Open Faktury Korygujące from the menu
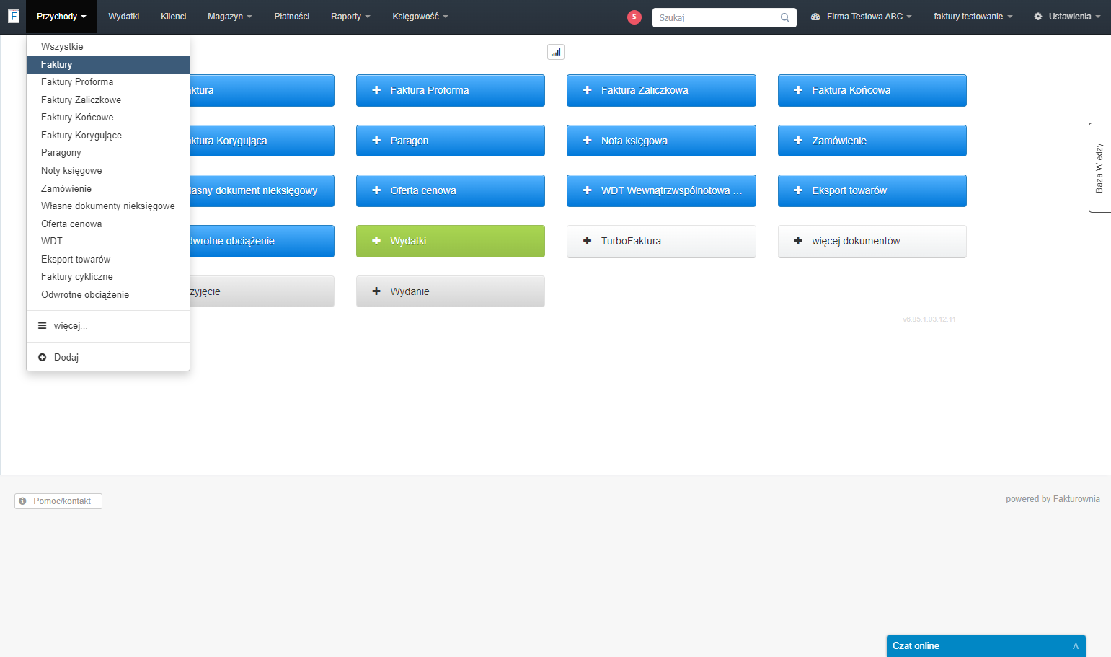 coord(108,136)
